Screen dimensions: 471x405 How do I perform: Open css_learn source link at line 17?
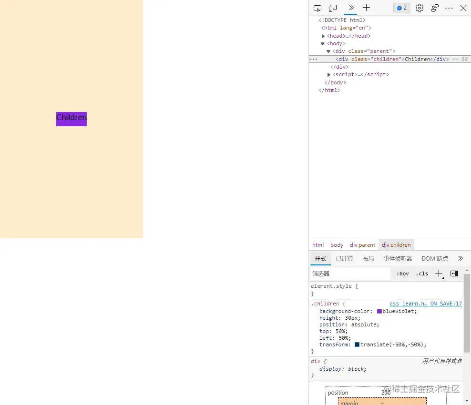[x=426, y=304]
